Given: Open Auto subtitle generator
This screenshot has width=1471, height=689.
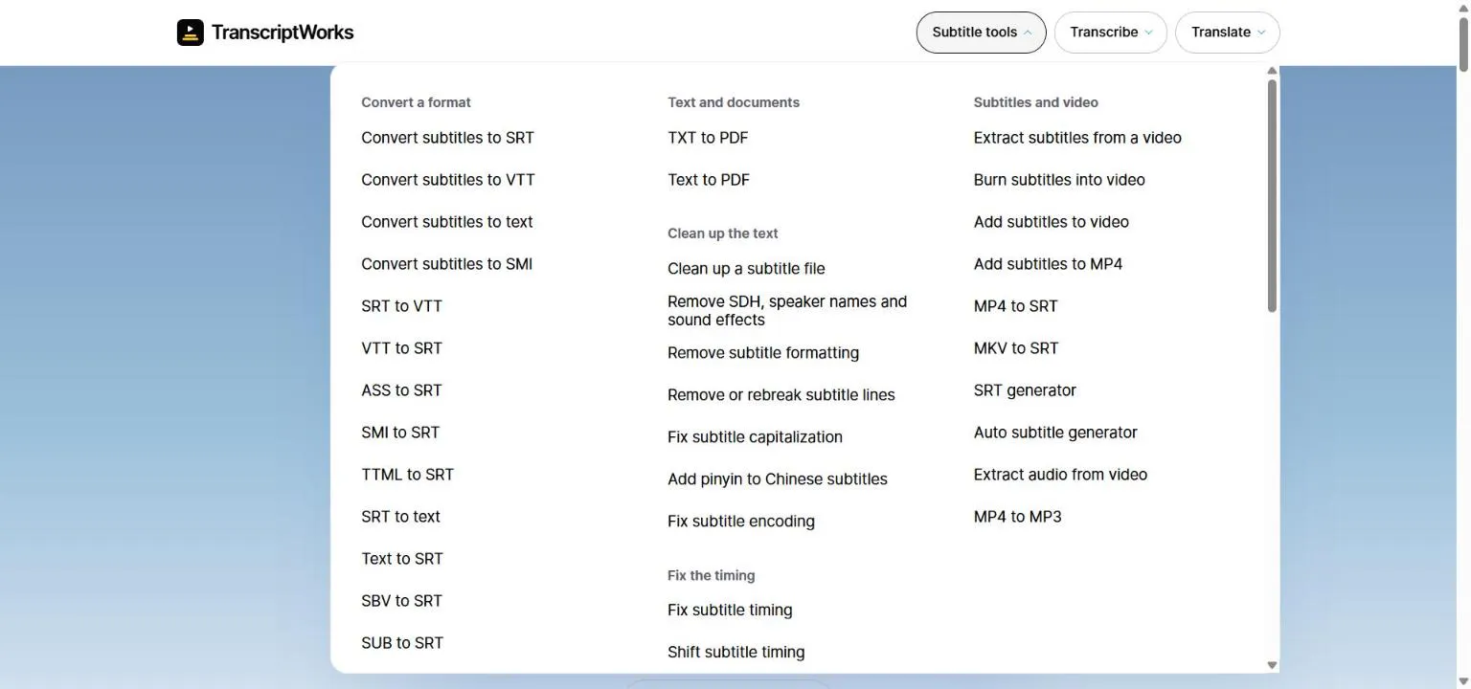Looking at the screenshot, I should click(x=1055, y=433).
